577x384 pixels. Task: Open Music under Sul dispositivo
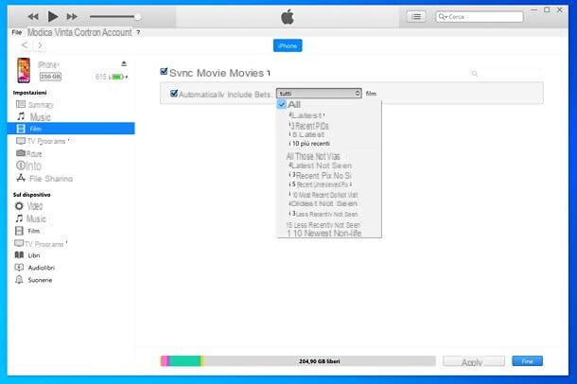click(30, 218)
